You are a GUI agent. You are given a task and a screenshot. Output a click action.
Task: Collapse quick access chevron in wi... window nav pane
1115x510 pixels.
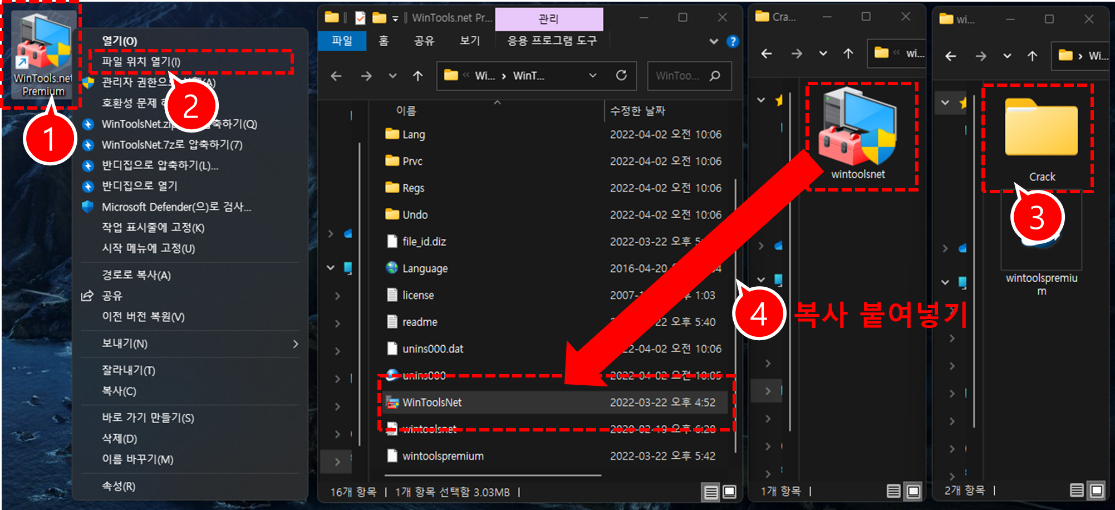click(x=945, y=102)
